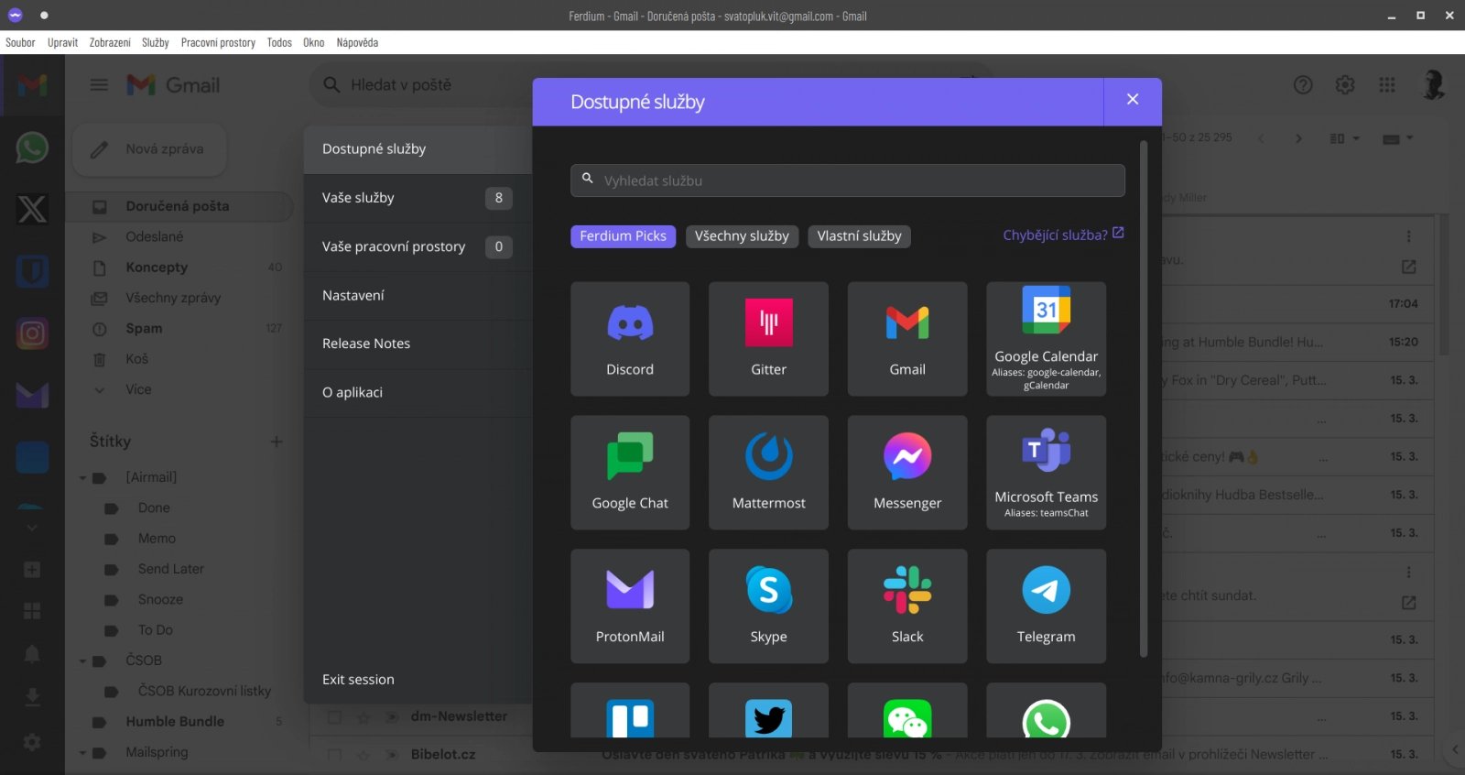Open ProtonMail service in Ferdium sidebar
The height and width of the screenshot is (775, 1465).
click(32, 395)
